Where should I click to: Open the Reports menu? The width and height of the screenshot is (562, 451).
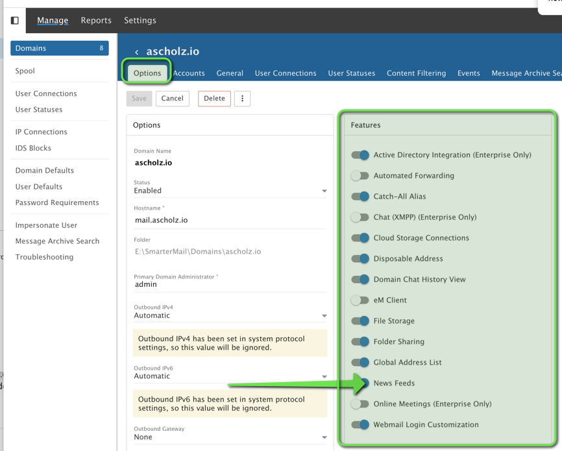(x=96, y=20)
